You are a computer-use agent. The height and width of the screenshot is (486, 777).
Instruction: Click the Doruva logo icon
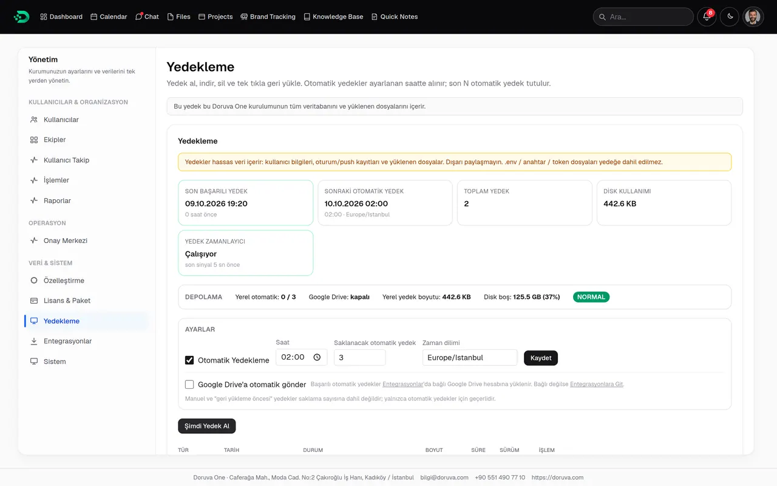tap(21, 16)
